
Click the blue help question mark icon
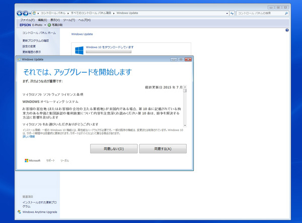click(287, 30)
